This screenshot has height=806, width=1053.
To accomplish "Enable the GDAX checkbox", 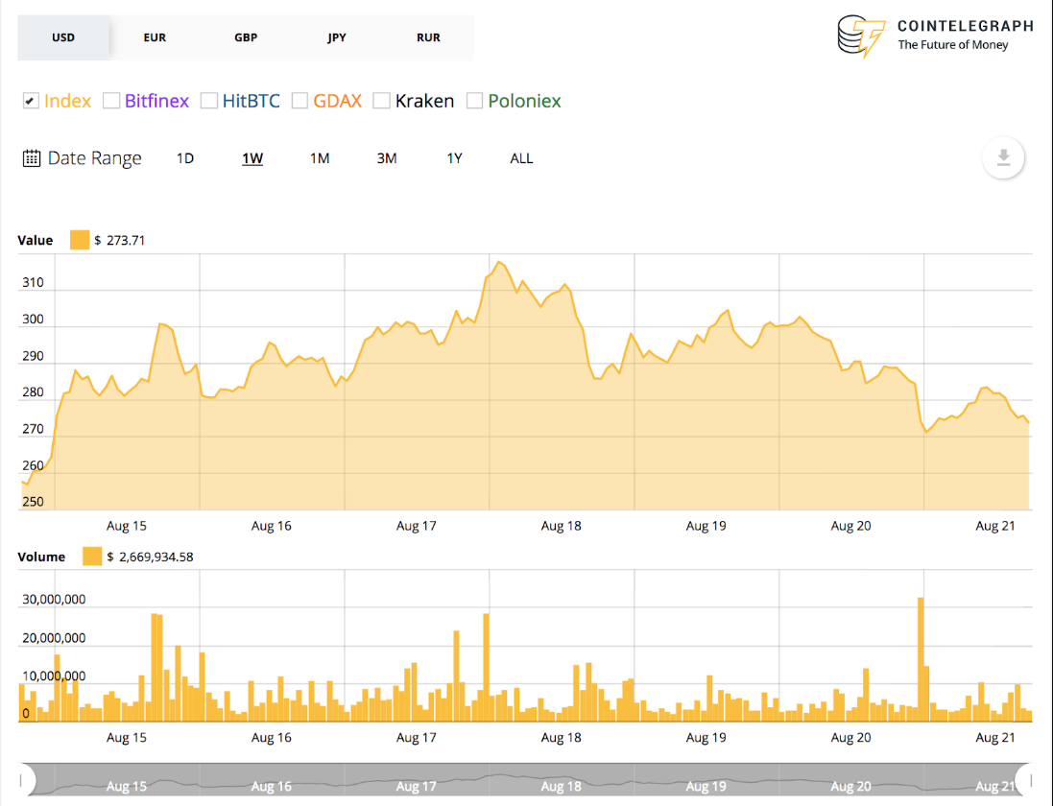I will 300,101.
